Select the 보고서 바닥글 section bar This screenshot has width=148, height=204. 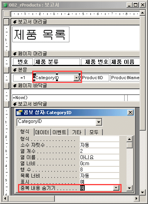(76, 104)
